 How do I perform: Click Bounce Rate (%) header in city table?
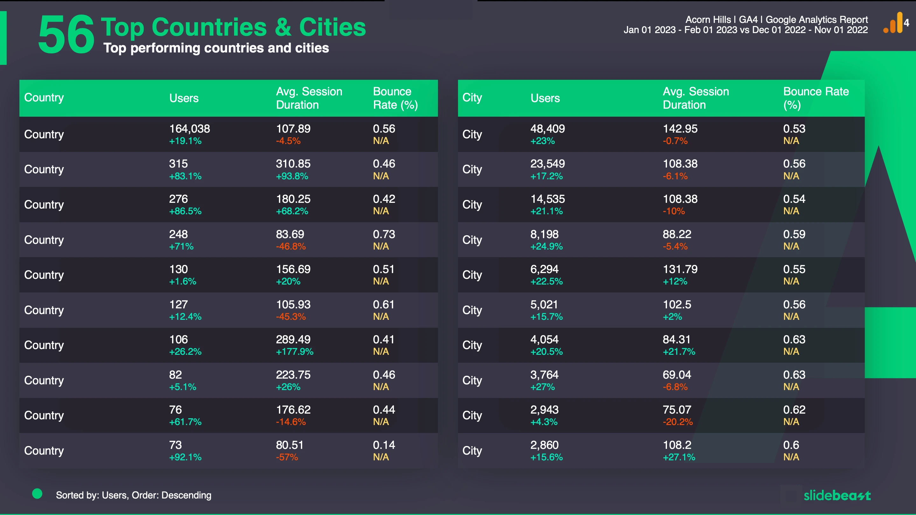tap(816, 98)
